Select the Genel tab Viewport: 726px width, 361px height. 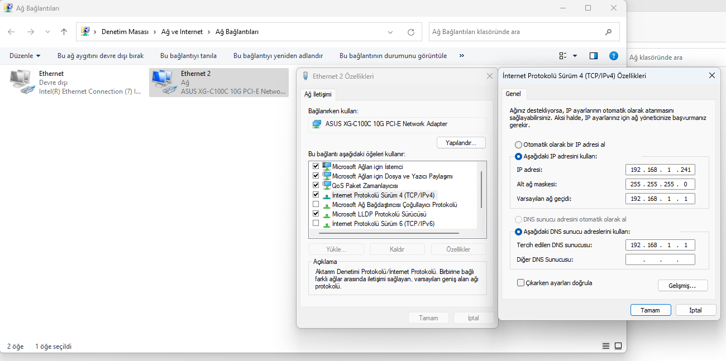[513, 94]
